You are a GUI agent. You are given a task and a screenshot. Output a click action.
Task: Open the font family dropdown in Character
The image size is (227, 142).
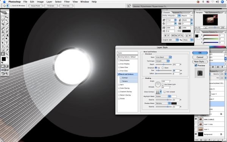click(179, 16)
